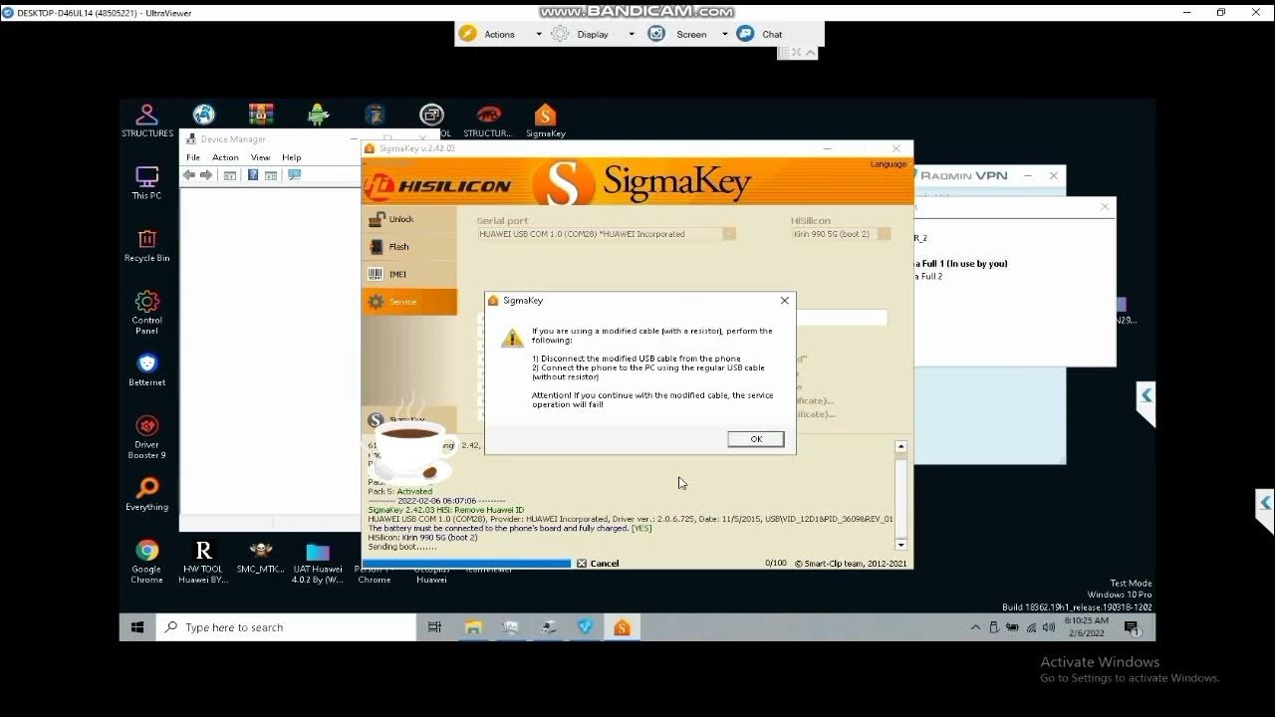Open View menu in Device Manager
Screen dimensions: 1275x717
260,157
